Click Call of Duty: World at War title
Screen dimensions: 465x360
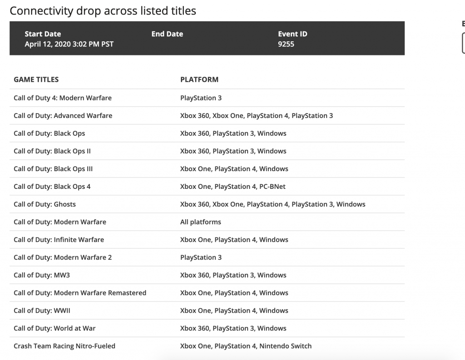point(54,328)
